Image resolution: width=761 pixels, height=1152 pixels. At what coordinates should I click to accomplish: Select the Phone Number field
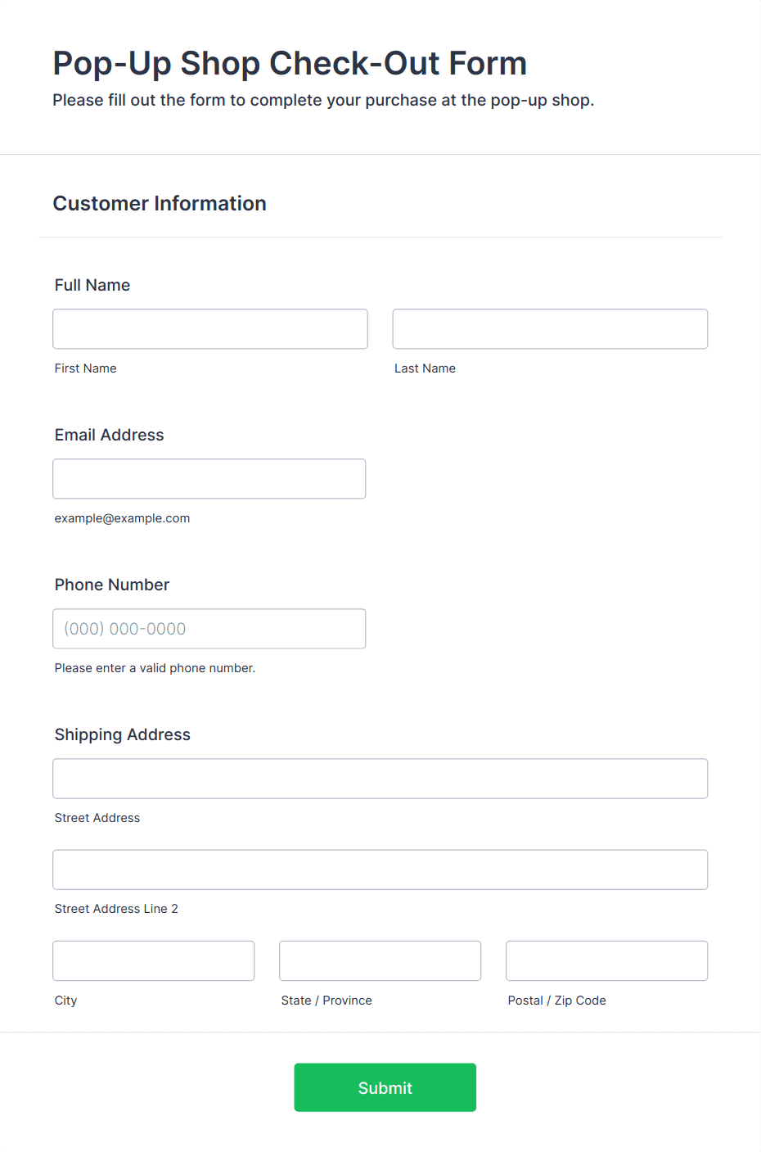[x=209, y=629]
